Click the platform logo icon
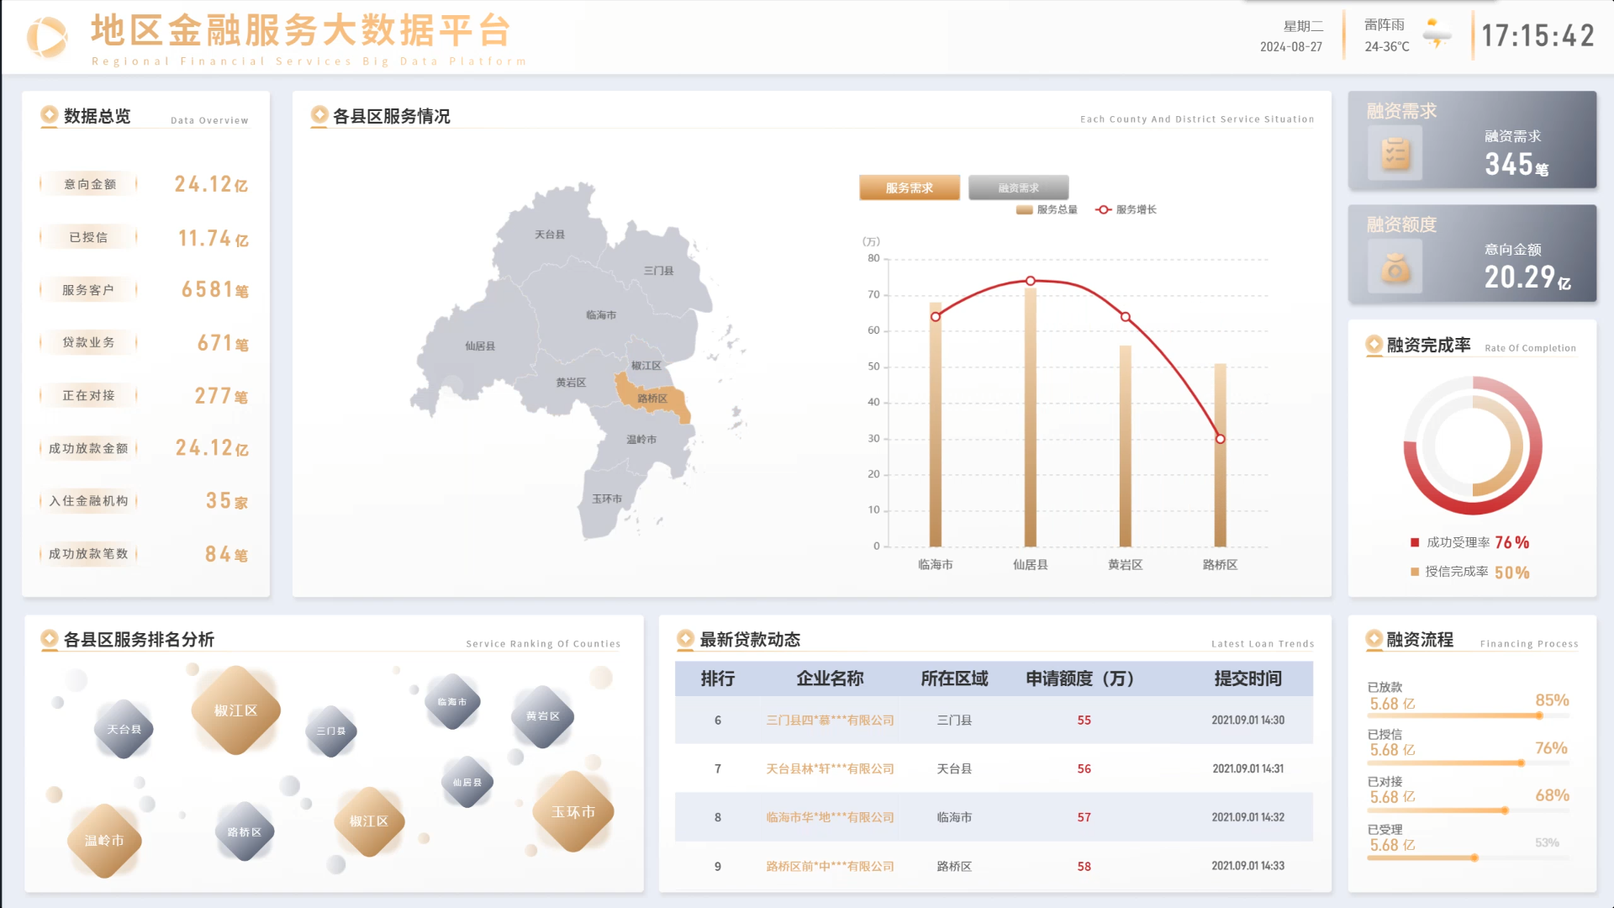 tap(47, 38)
